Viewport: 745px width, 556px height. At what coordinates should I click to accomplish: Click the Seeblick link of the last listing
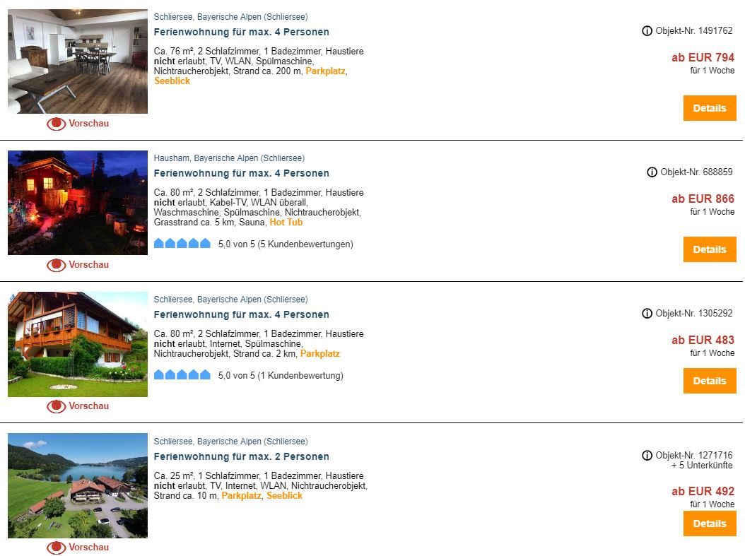(x=285, y=495)
